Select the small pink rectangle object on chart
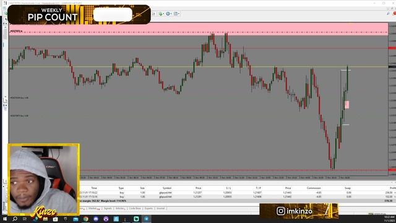The height and width of the screenshot is (223, 396). [347, 105]
